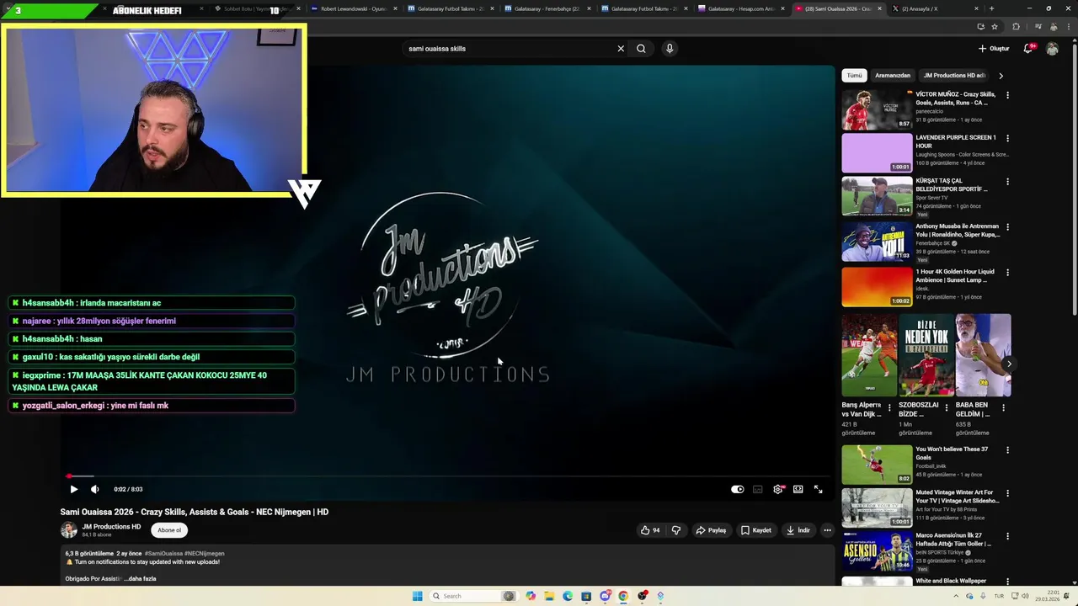Click the Oluştur create button
Viewport: 1078px width, 606px height.
(x=994, y=49)
